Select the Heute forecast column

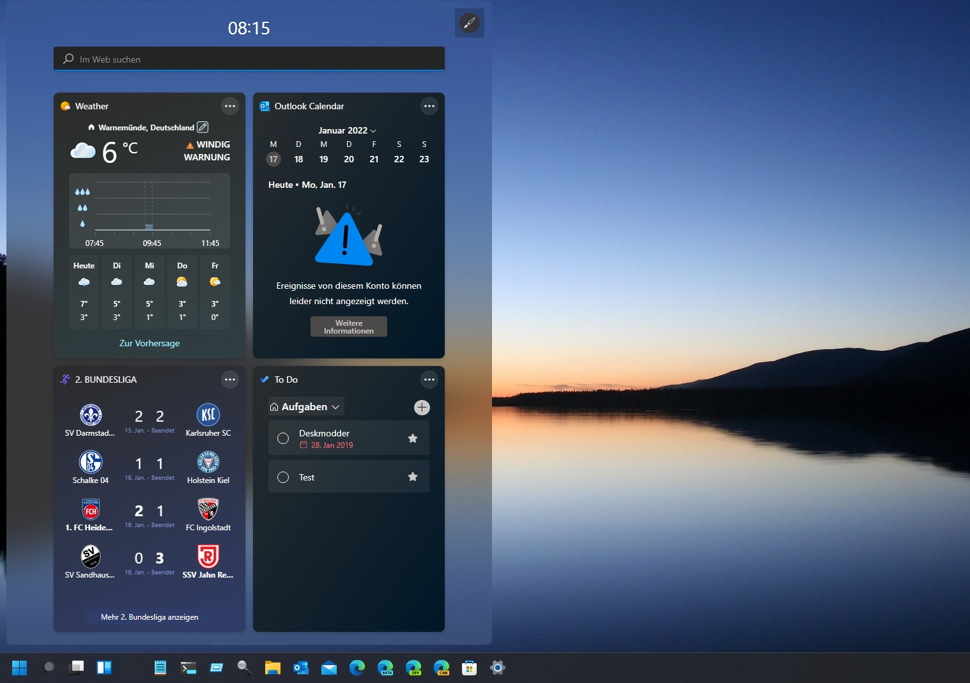84,291
